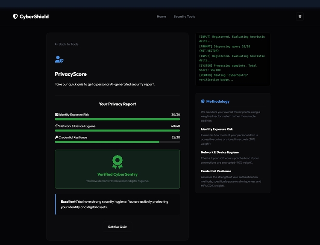Viewport: 320px width, 245px height.
Task: Click the PrivacyScore user shield icon
Action: [59, 59]
